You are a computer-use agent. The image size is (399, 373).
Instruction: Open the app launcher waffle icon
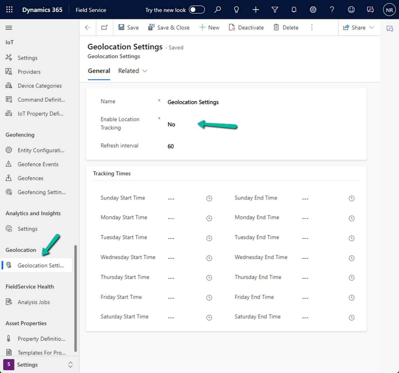click(9, 10)
